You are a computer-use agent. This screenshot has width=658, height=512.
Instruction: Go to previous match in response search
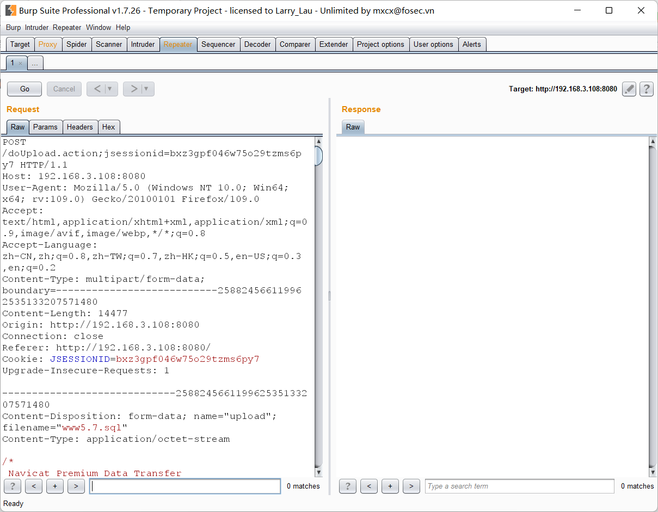(x=369, y=486)
